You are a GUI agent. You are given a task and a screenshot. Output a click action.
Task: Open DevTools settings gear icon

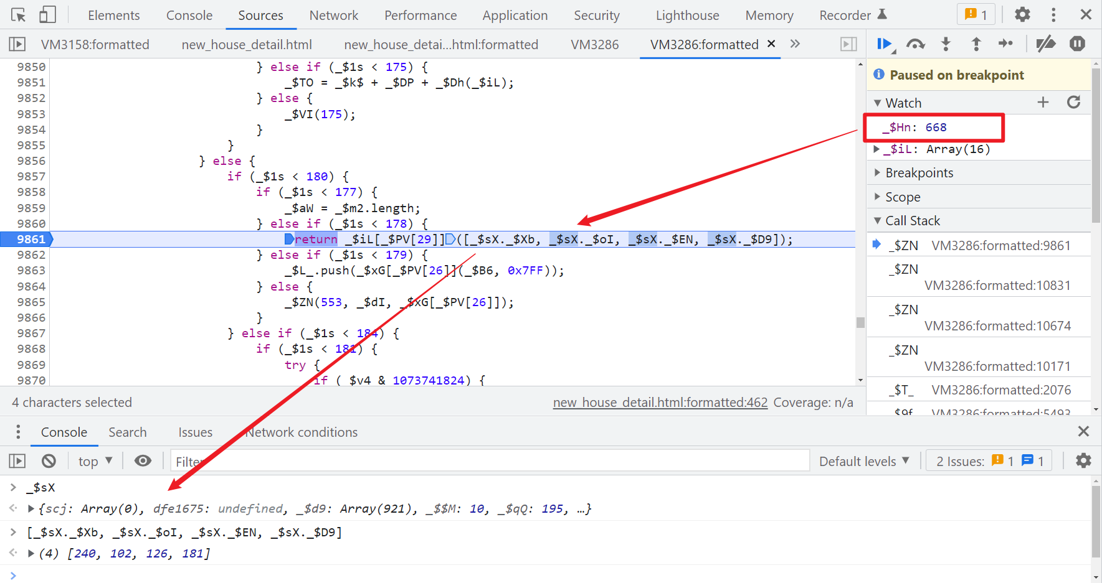pos(1022,14)
